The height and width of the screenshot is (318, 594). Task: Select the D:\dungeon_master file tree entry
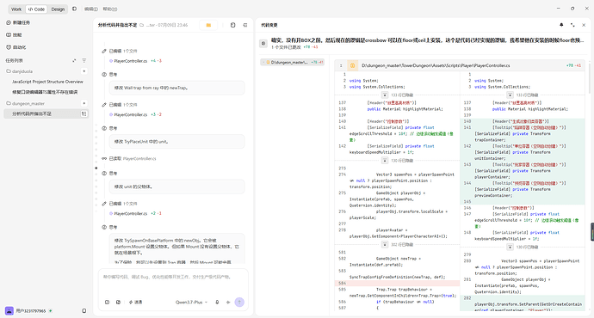(292, 63)
